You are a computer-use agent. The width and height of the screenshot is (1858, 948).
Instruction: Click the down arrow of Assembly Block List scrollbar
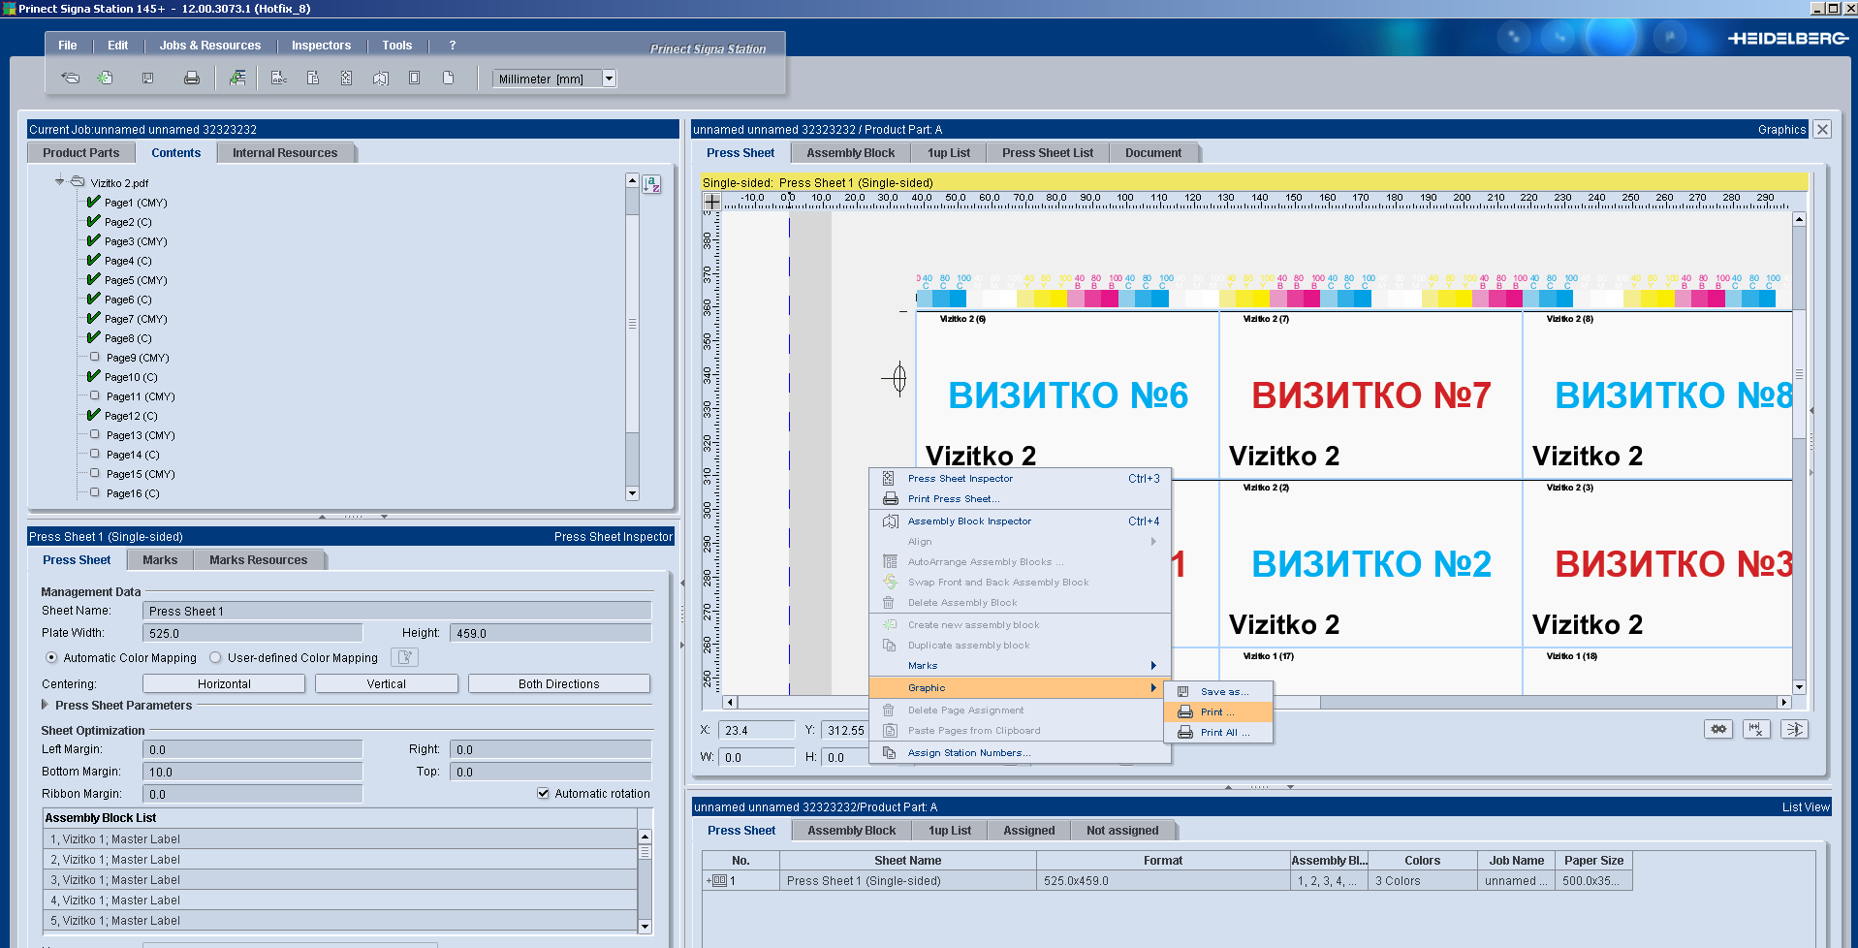[645, 927]
